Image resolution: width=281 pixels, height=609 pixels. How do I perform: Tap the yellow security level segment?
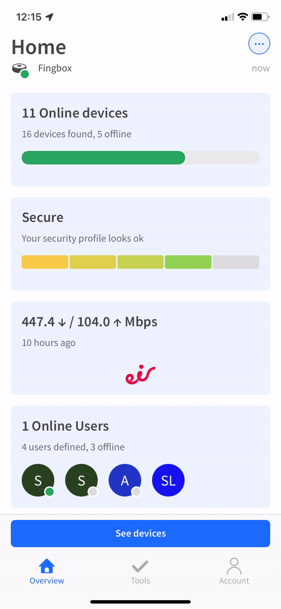pyautogui.click(x=45, y=262)
